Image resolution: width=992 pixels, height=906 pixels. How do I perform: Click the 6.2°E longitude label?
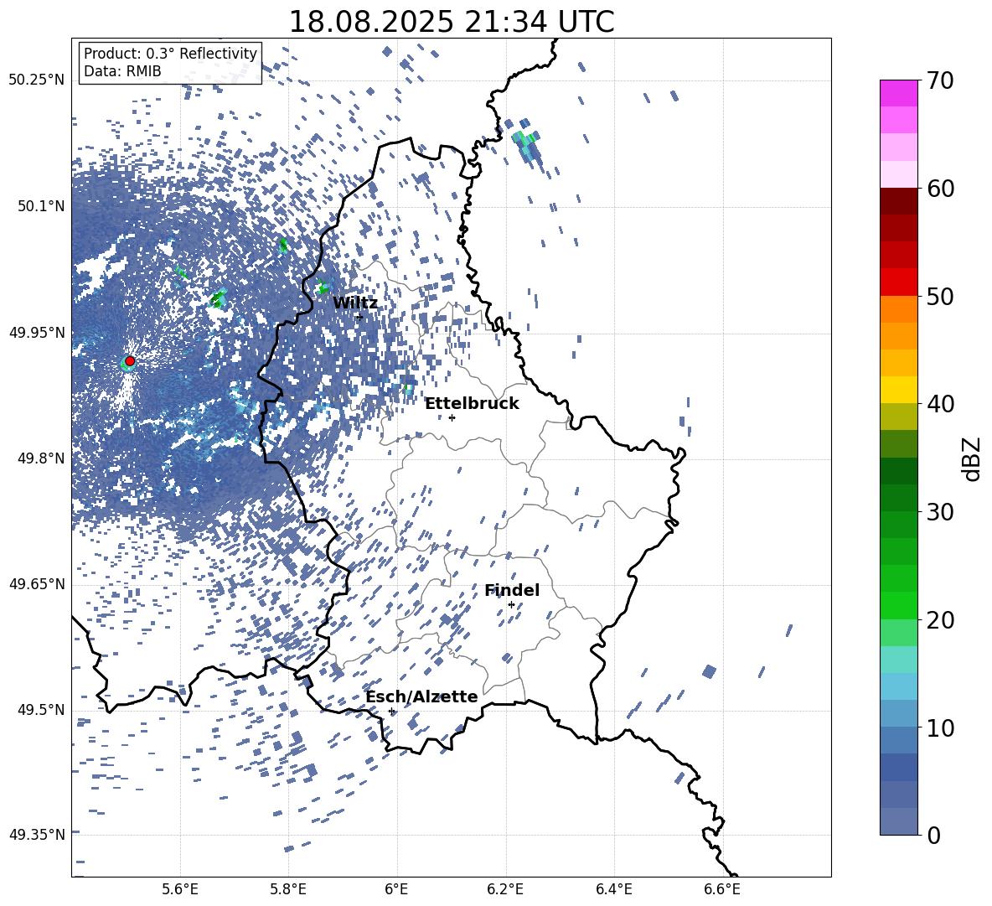505,889
